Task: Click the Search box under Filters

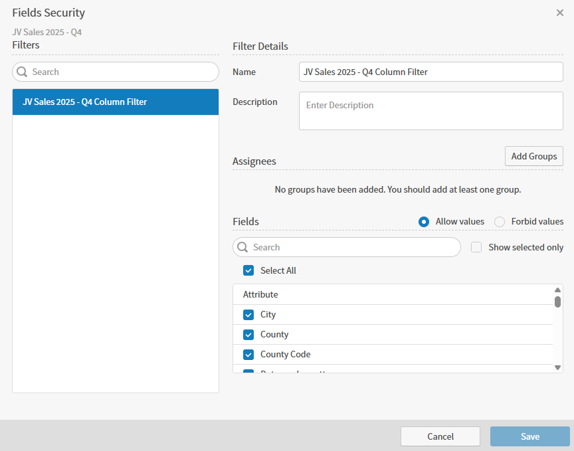Action: coord(115,72)
